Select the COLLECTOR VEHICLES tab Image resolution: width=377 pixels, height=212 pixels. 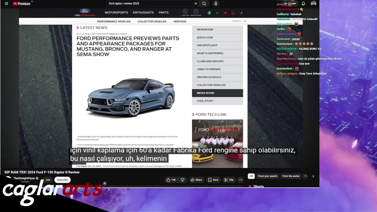coord(152,21)
